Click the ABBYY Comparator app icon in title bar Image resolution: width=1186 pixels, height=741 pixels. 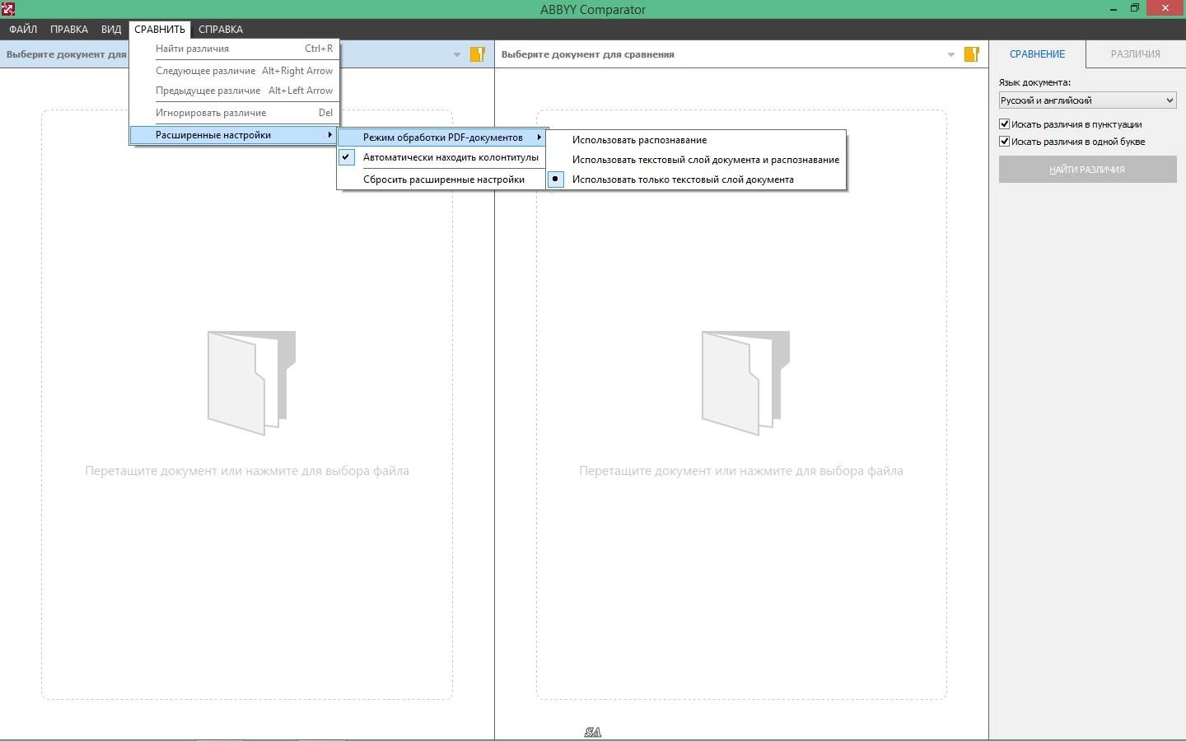tap(8, 9)
